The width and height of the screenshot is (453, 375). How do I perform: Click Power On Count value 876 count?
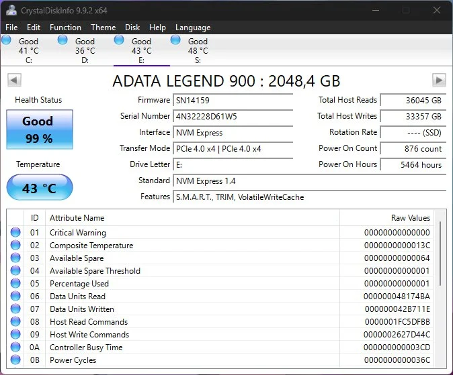tap(413, 148)
